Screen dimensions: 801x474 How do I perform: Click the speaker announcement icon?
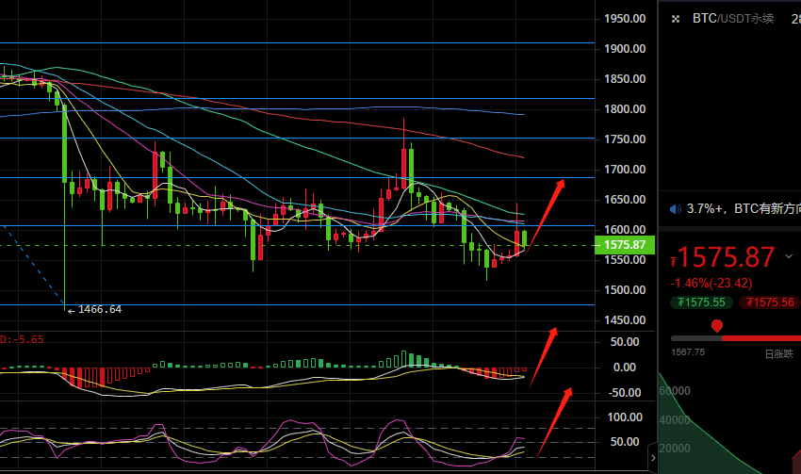(x=675, y=208)
